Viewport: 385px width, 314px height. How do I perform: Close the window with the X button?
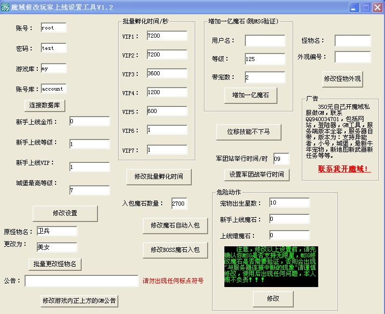(377, 7)
